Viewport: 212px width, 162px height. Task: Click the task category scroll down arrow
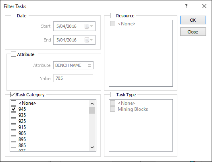[x=92, y=147]
